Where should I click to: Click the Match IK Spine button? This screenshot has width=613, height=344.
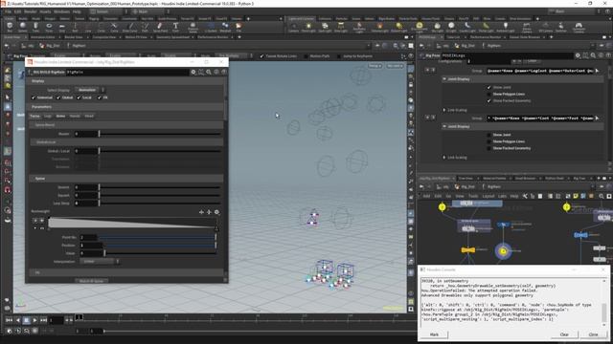point(92,281)
